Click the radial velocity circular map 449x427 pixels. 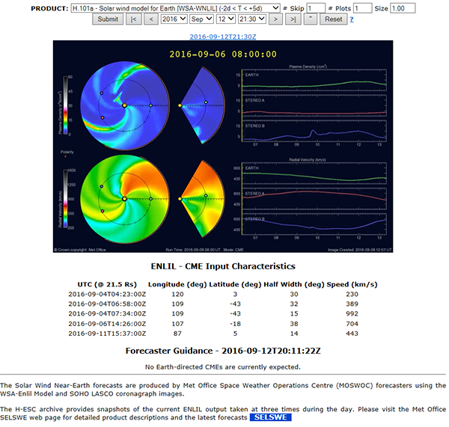124,200
